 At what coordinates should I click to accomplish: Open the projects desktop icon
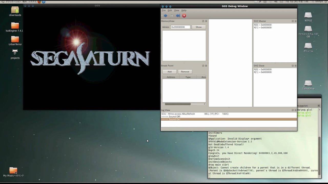click(15, 54)
